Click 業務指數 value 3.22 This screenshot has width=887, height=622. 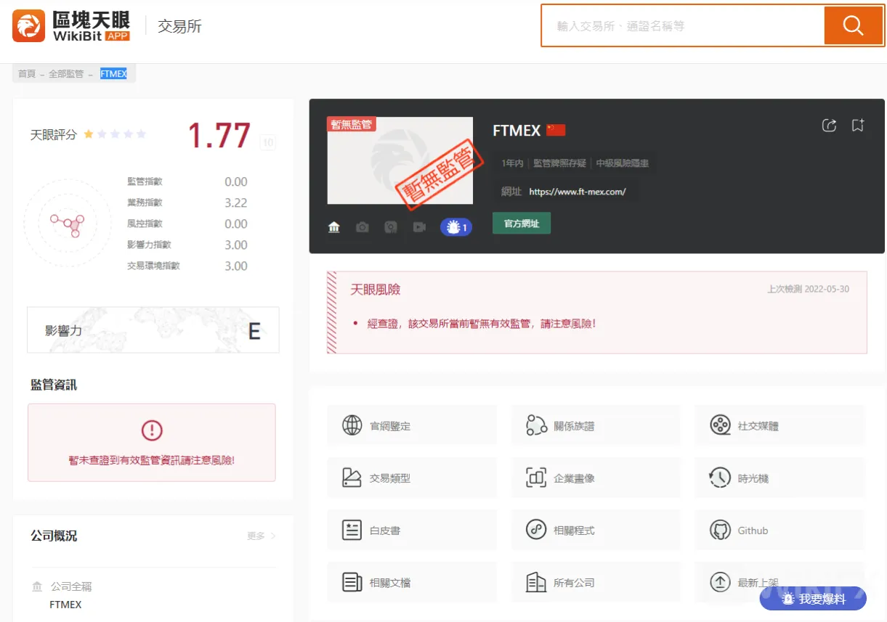(236, 202)
